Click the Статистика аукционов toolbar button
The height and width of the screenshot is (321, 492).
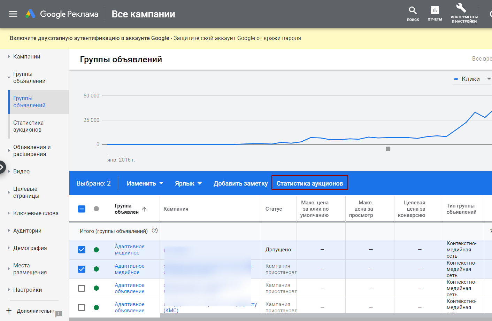[x=309, y=183]
